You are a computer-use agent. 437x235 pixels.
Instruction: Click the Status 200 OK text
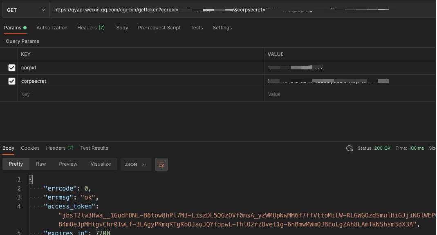tap(374, 148)
